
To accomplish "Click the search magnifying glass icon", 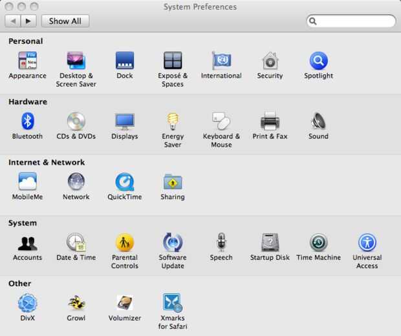I will [x=312, y=21].
